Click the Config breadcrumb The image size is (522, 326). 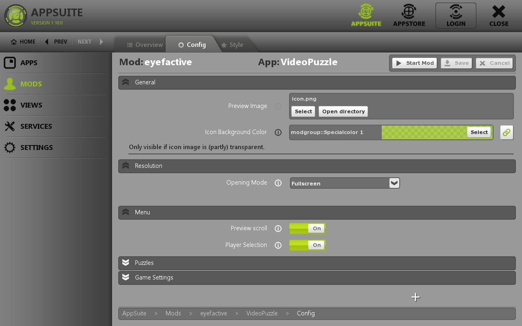[x=306, y=313]
